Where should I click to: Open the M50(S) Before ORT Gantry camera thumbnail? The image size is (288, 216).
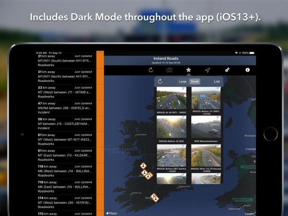171,155
